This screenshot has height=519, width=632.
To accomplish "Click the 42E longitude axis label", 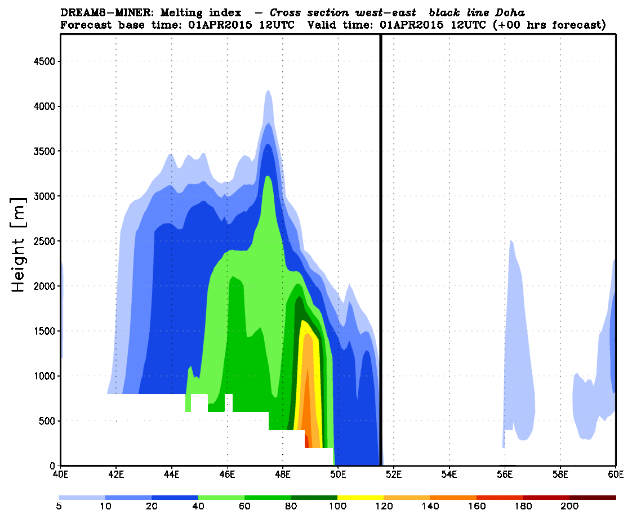I will click(x=116, y=475).
